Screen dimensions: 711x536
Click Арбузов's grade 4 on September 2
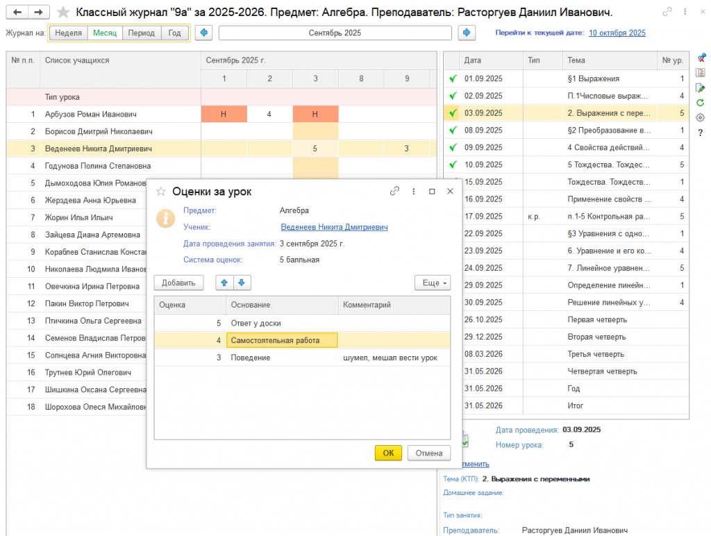269,115
